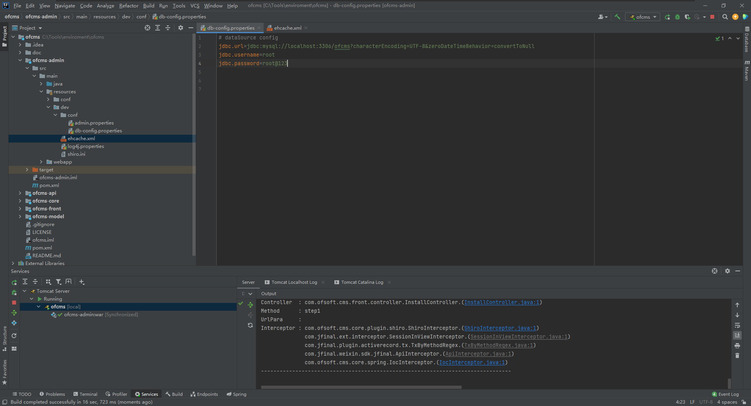Open the VCS menu
This screenshot has height=406, width=751.
point(195,5)
